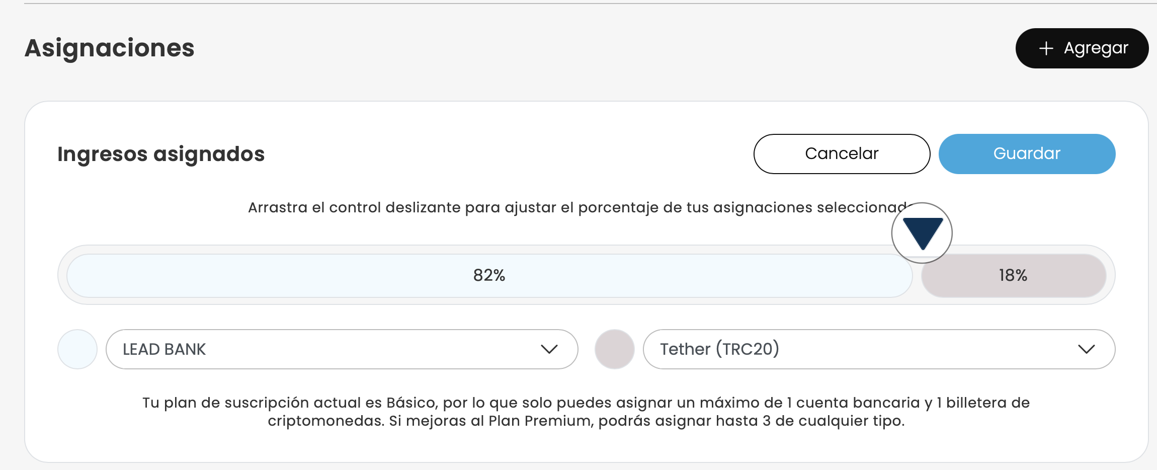Expand the LEAD BANK dropdown chevron
Viewport: 1157px width, 470px height.
click(549, 349)
